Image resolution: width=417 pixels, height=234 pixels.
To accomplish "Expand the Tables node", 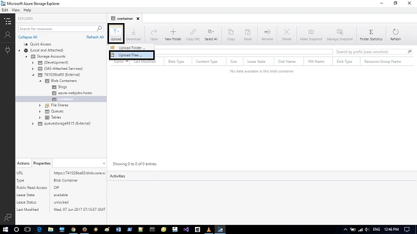I will pyautogui.click(x=40, y=117).
